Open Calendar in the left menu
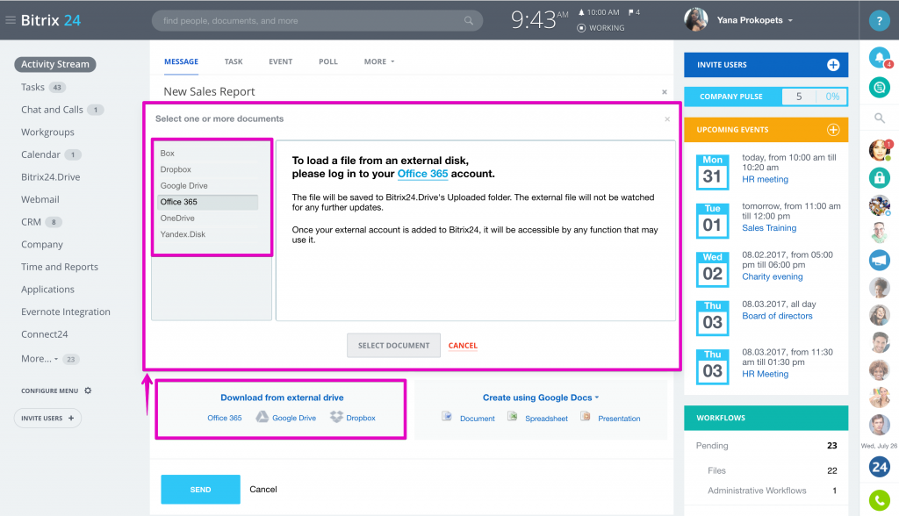The height and width of the screenshot is (516, 899). (x=40, y=154)
